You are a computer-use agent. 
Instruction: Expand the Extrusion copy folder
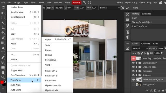click(x=137, y=63)
